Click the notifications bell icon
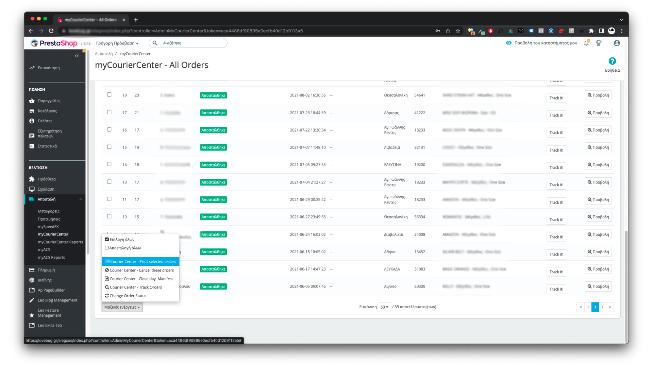Image resolution: width=653 pixels, height=367 pixels. [x=586, y=43]
